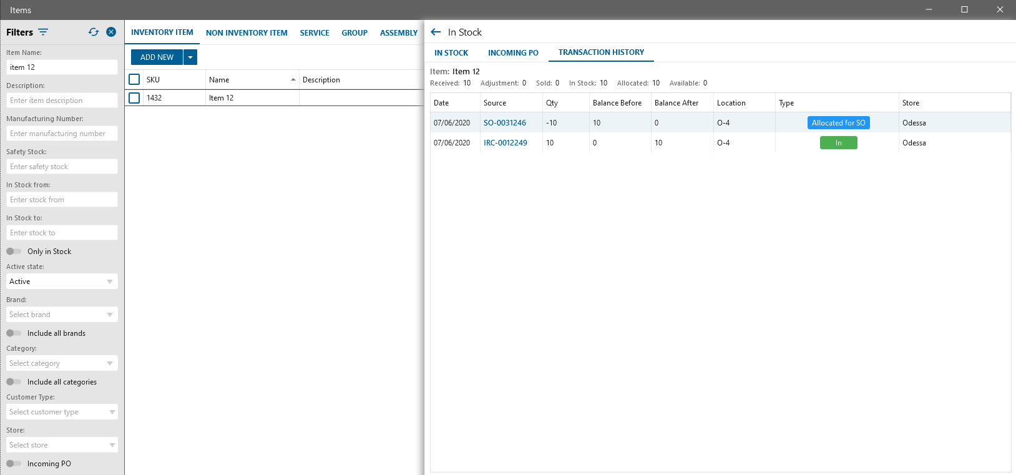Screen dimensions: 1016x475
Task: Click the Safety Stock field
Action: coord(62,167)
